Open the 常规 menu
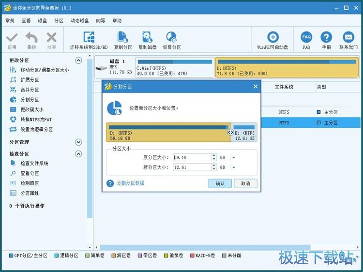363x272 pixels. tap(10, 21)
